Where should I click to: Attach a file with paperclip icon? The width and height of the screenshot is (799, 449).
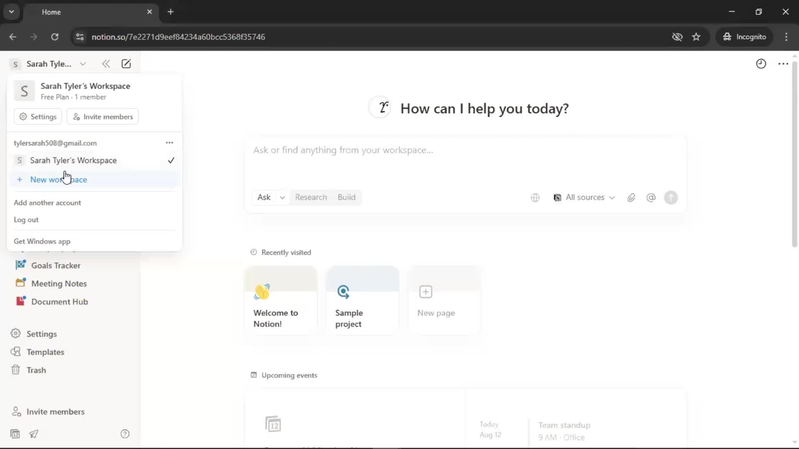pyautogui.click(x=631, y=197)
